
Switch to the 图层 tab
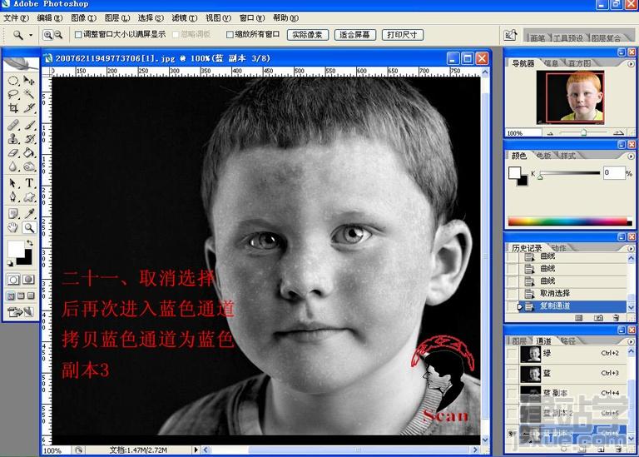(x=519, y=340)
